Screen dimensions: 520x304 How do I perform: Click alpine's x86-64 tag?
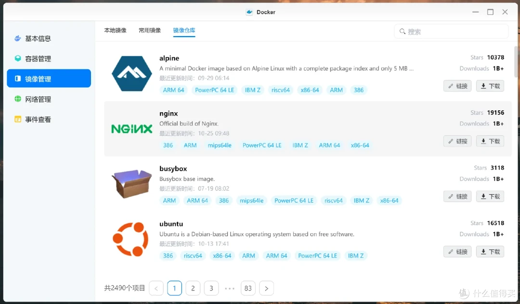coord(310,90)
